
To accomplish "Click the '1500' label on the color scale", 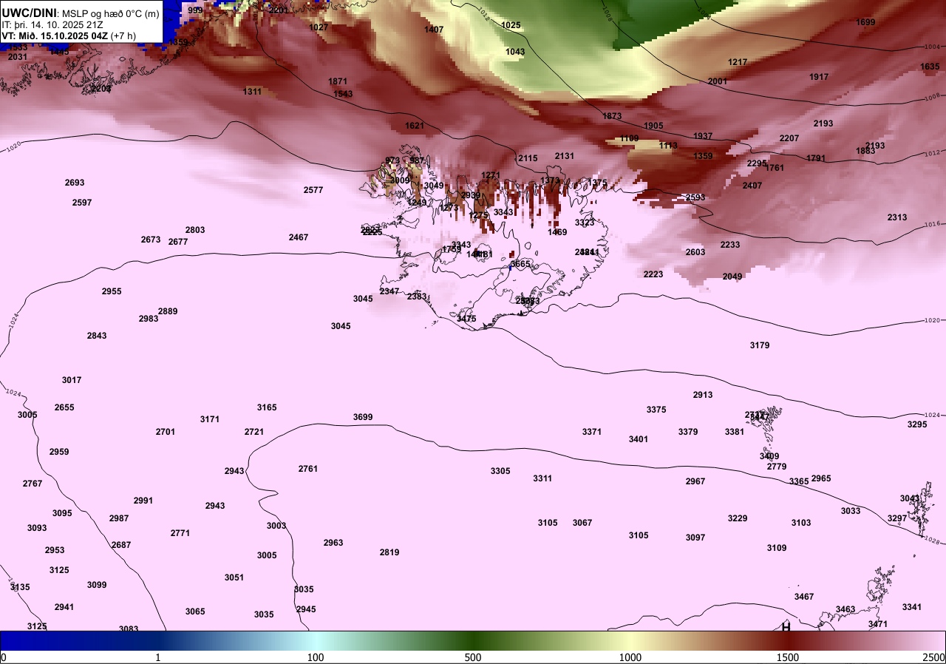I will pyautogui.click(x=788, y=657).
